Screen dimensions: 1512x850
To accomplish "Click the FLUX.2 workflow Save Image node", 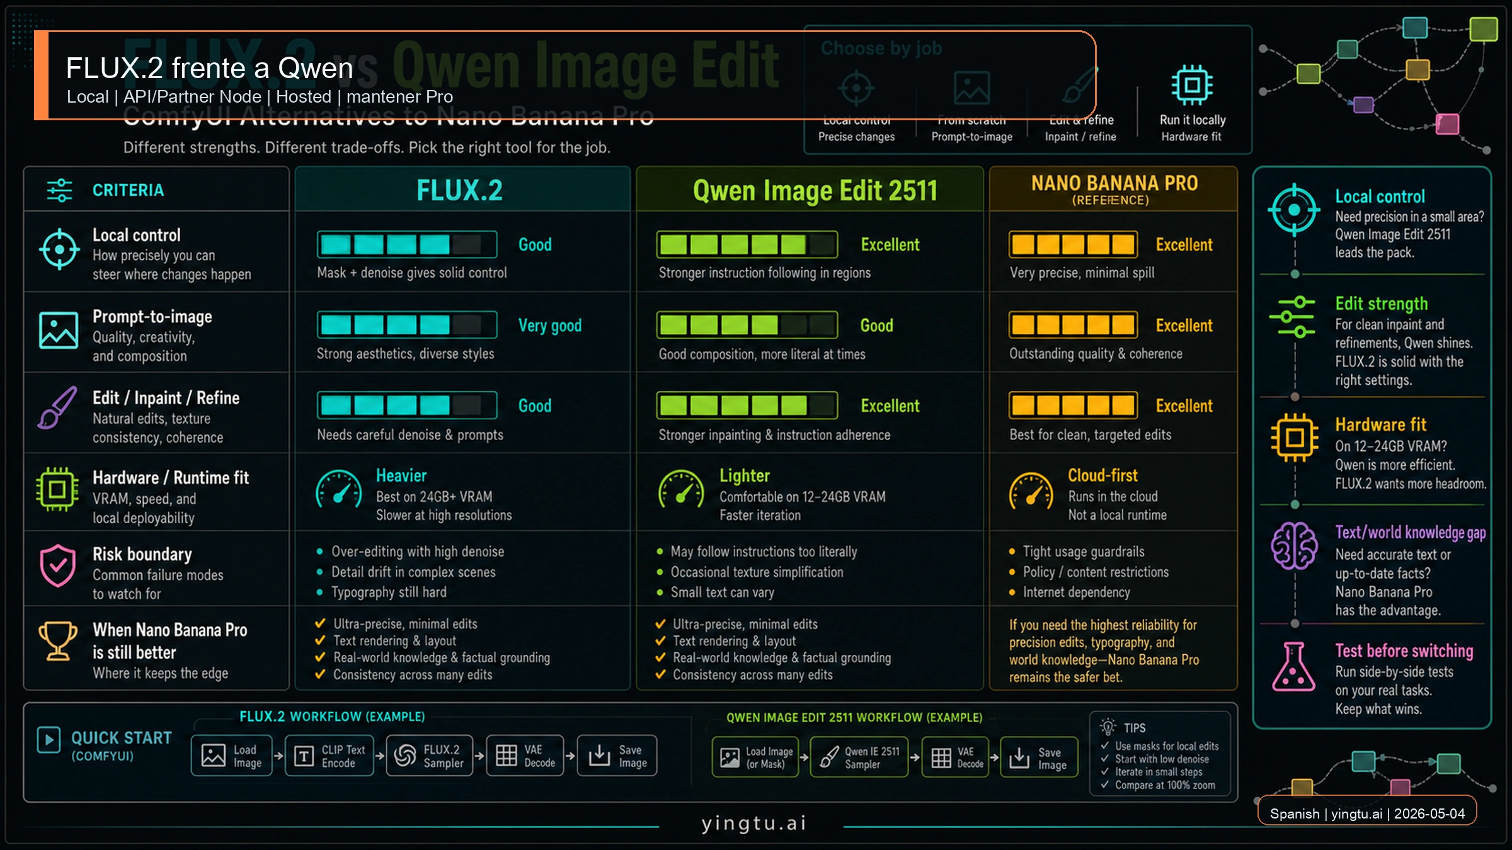I will tap(617, 756).
